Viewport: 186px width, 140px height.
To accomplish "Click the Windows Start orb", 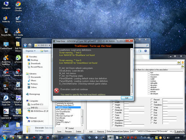I will 4,137.
